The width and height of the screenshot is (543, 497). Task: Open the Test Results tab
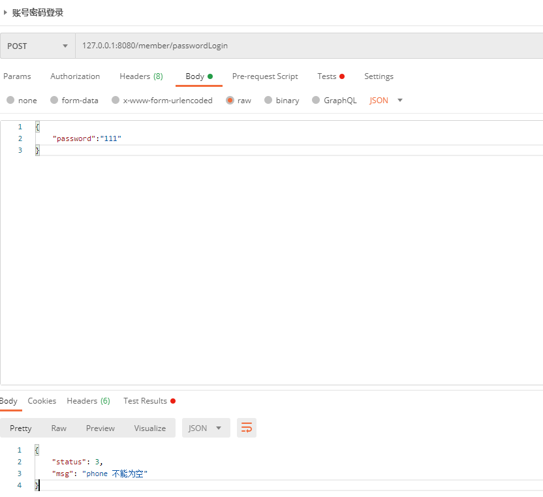tap(149, 400)
